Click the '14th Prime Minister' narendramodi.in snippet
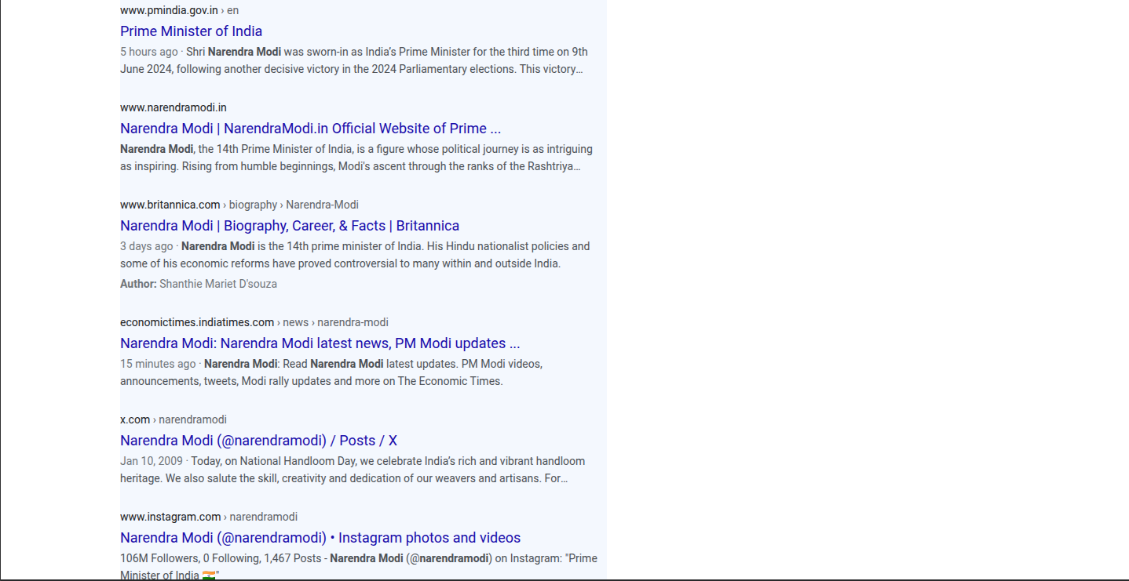The width and height of the screenshot is (1129, 581). pos(356,158)
